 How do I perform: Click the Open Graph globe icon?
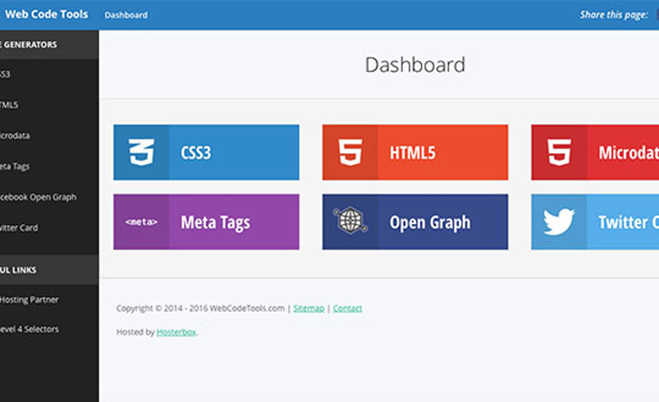pos(350,220)
